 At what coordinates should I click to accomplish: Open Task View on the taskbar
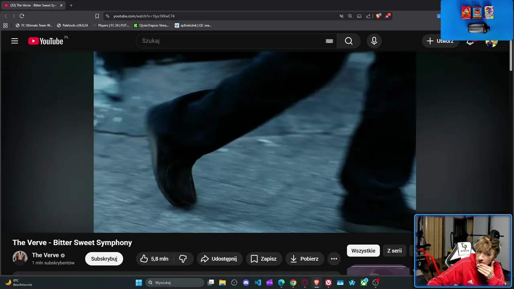(x=211, y=283)
